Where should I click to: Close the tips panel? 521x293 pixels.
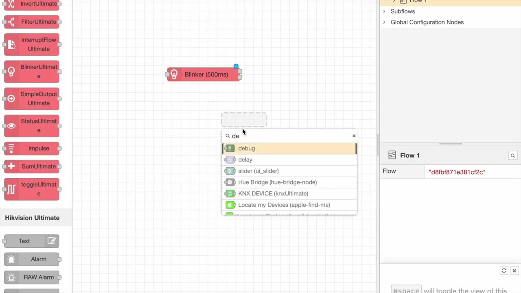514,271
